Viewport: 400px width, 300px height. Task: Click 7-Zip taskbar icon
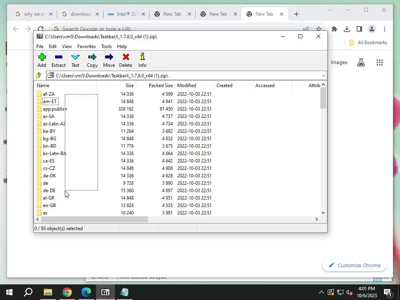(x=105, y=292)
